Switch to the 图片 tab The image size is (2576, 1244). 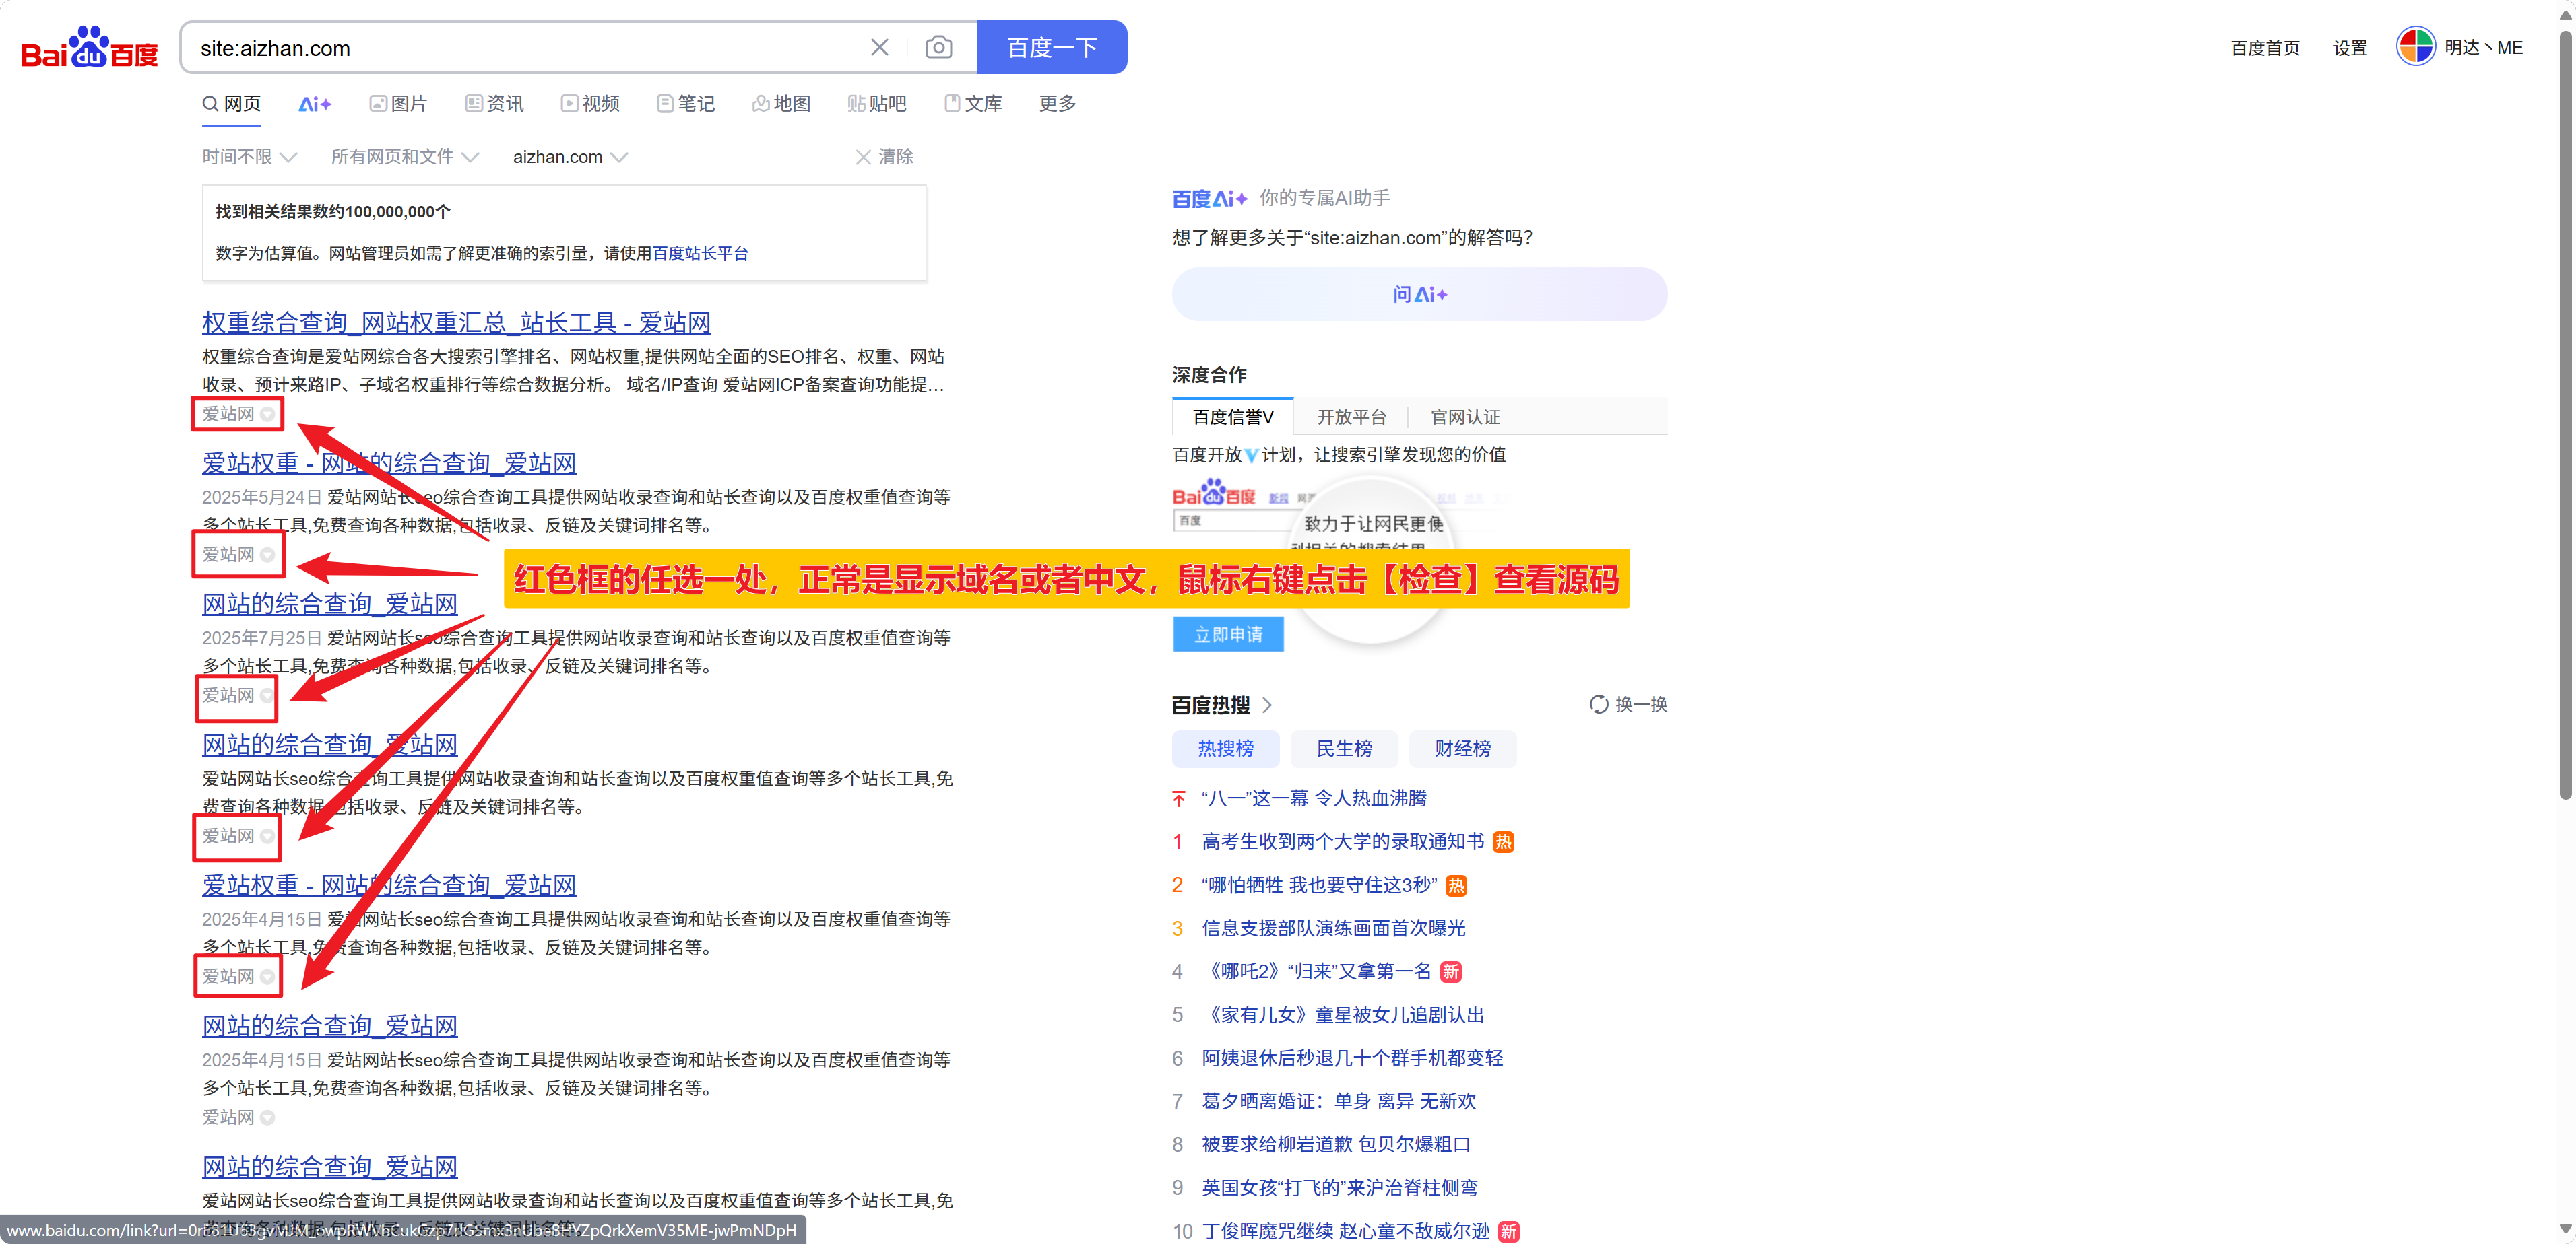398,104
